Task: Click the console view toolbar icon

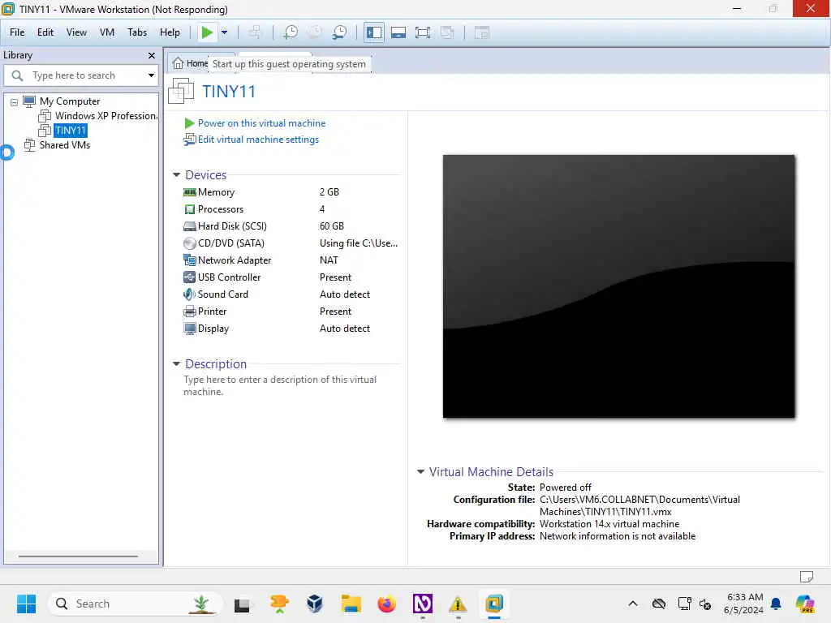Action: [481, 32]
